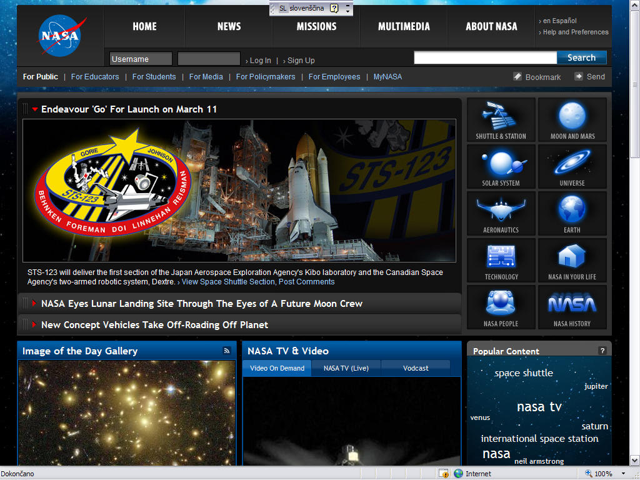640x480 pixels.
Task: Select the For Policymakers audience link
Action: tap(266, 77)
